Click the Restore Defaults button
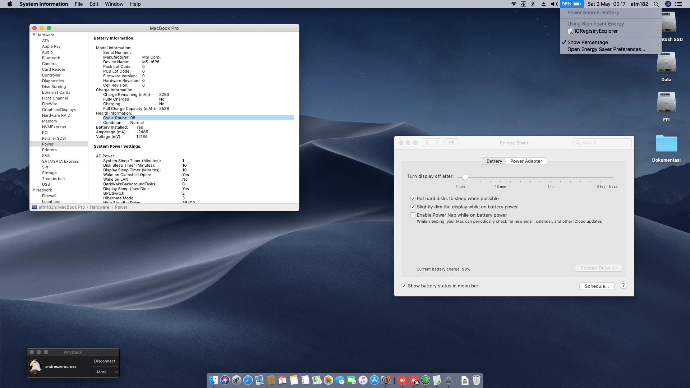Viewport: 690px width, 388px height. [x=598, y=268]
